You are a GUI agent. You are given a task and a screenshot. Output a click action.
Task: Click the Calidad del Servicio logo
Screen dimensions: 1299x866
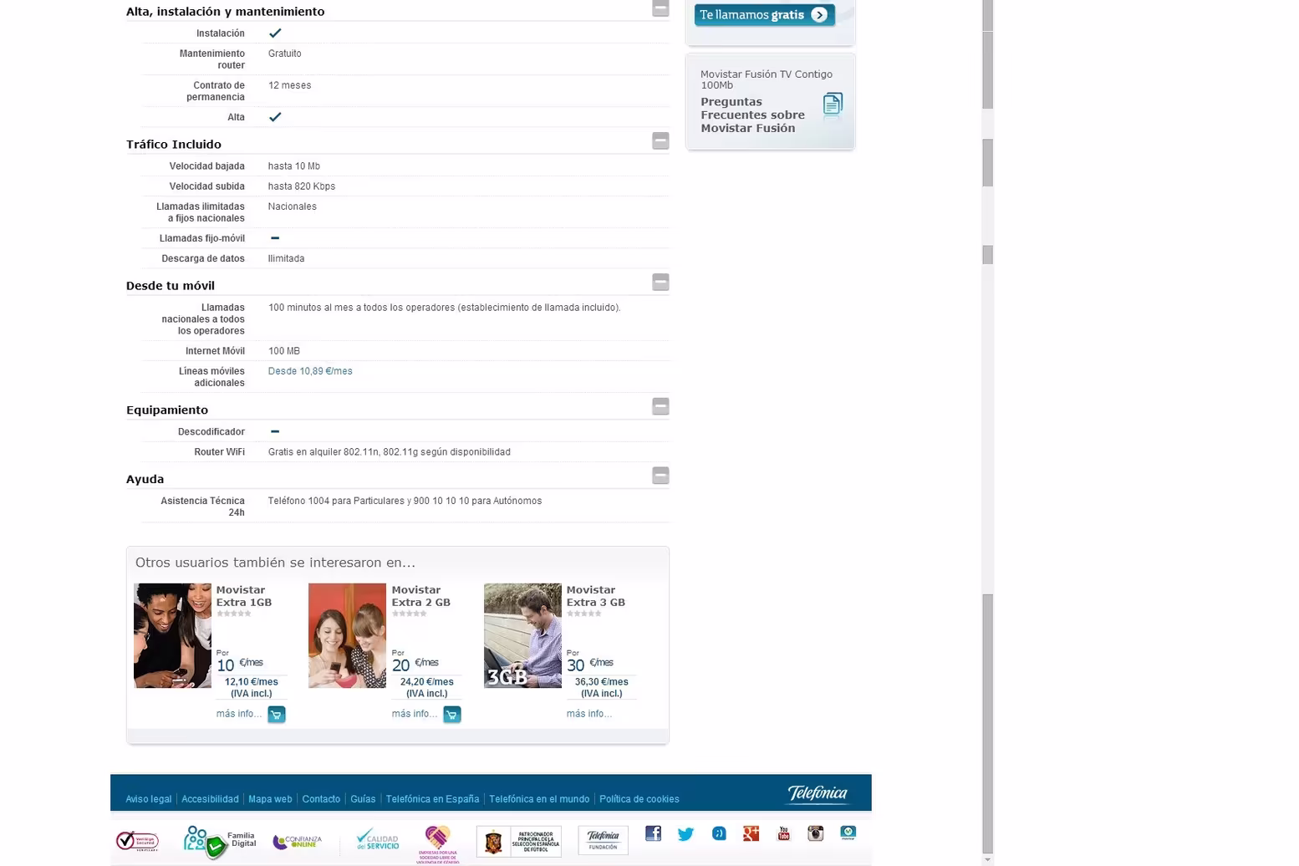click(x=378, y=839)
